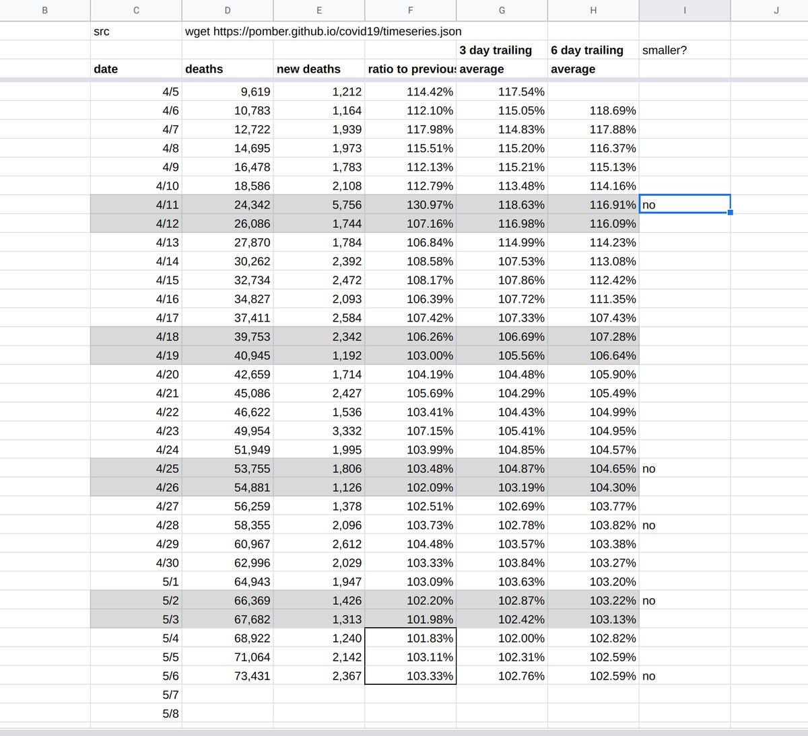
Task: Select column G header
Action: click(502, 10)
